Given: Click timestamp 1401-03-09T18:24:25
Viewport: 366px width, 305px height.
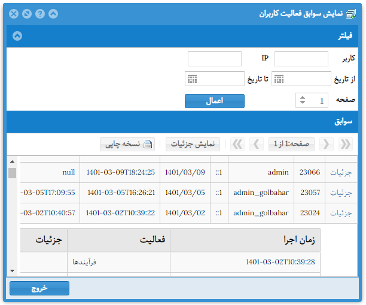Looking at the screenshot, I should 120,172.
